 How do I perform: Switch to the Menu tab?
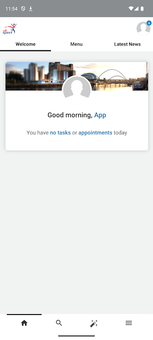pos(76,44)
